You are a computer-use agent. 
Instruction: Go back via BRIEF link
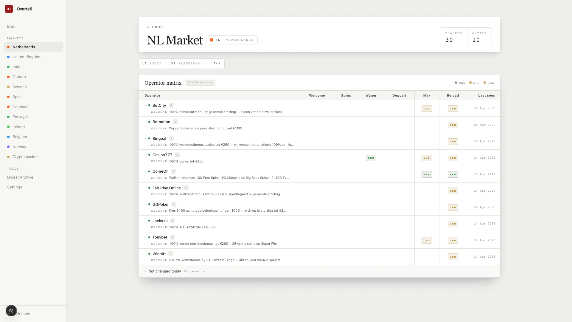click(155, 27)
